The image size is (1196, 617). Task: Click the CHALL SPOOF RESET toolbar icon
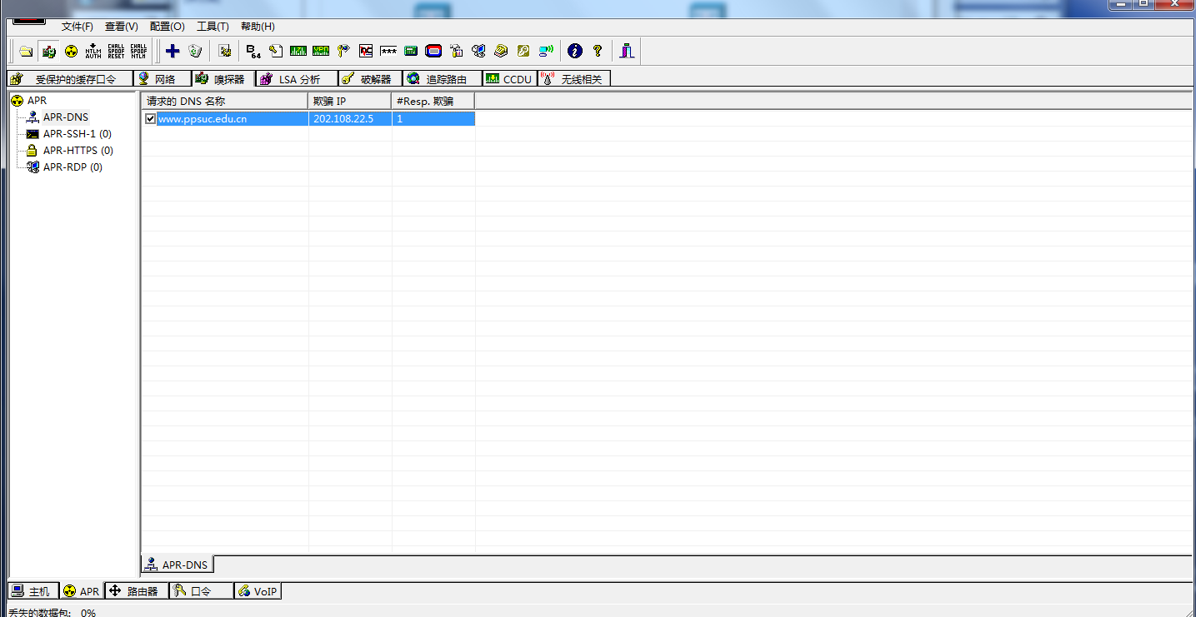pyautogui.click(x=116, y=52)
